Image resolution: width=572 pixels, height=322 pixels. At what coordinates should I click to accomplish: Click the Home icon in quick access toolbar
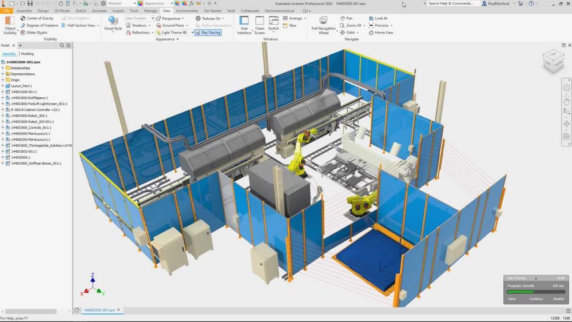coord(61,3)
